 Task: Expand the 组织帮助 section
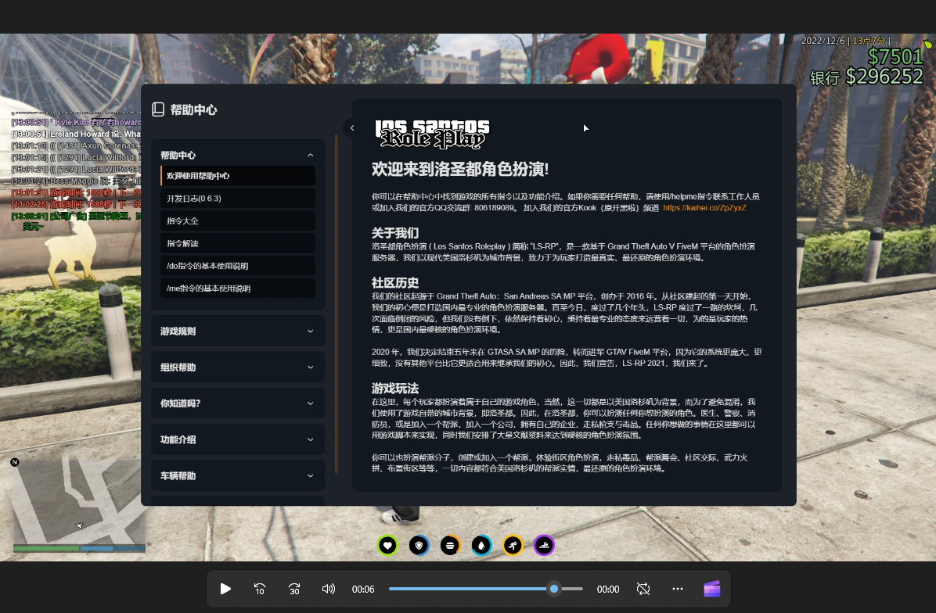238,367
